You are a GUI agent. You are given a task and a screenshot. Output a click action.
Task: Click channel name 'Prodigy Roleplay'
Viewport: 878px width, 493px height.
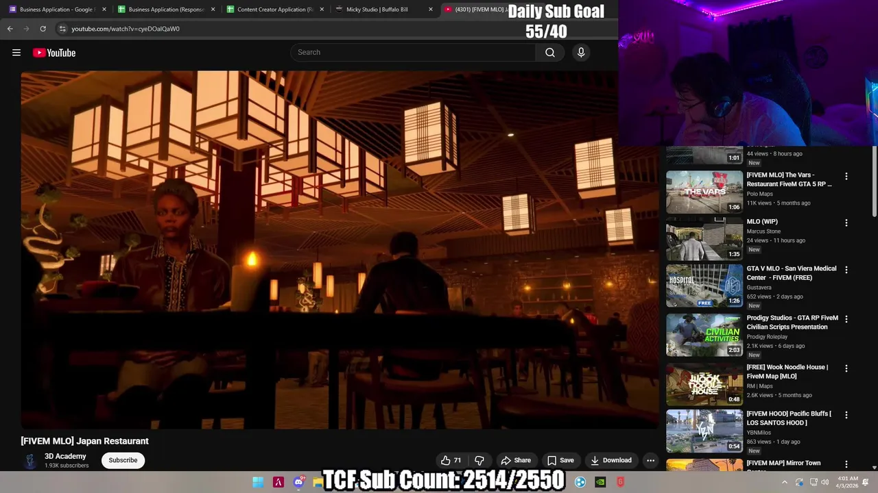pos(767,337)
